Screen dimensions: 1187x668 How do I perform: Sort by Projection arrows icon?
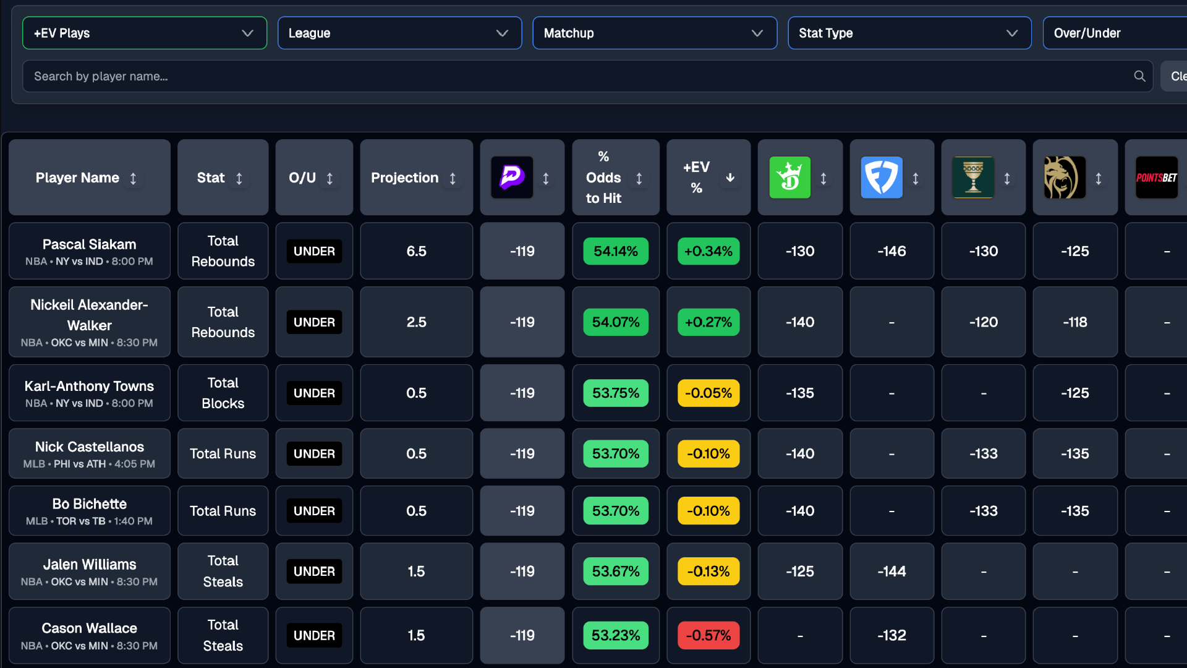click(x=453, y=178)
